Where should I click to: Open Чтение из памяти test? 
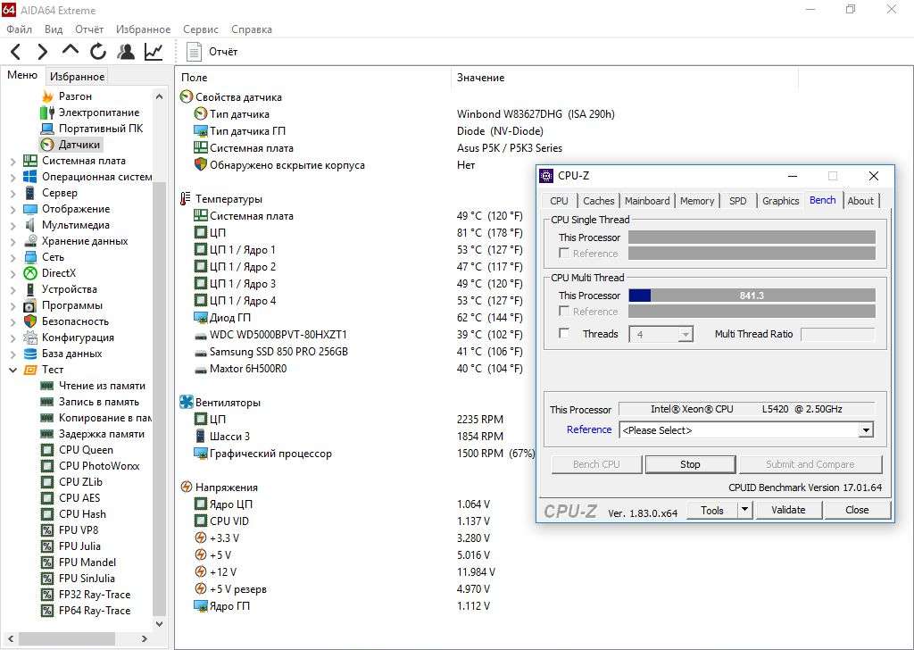[x=93, y=386]
